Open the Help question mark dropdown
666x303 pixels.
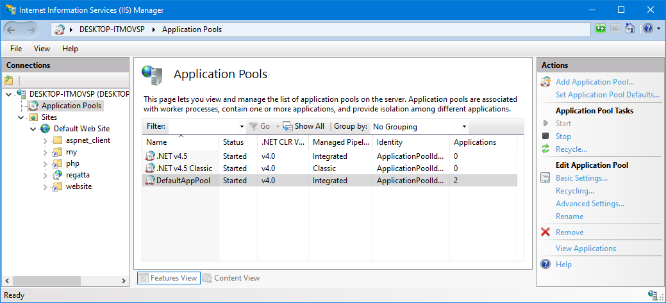(x=650, y=29)
